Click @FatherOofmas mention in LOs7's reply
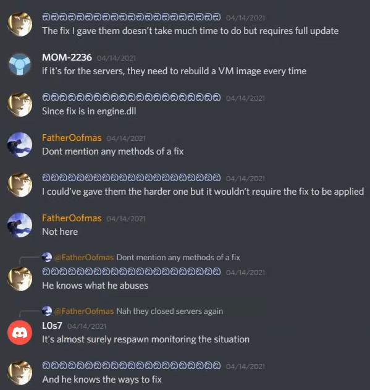 coord(84,311)
